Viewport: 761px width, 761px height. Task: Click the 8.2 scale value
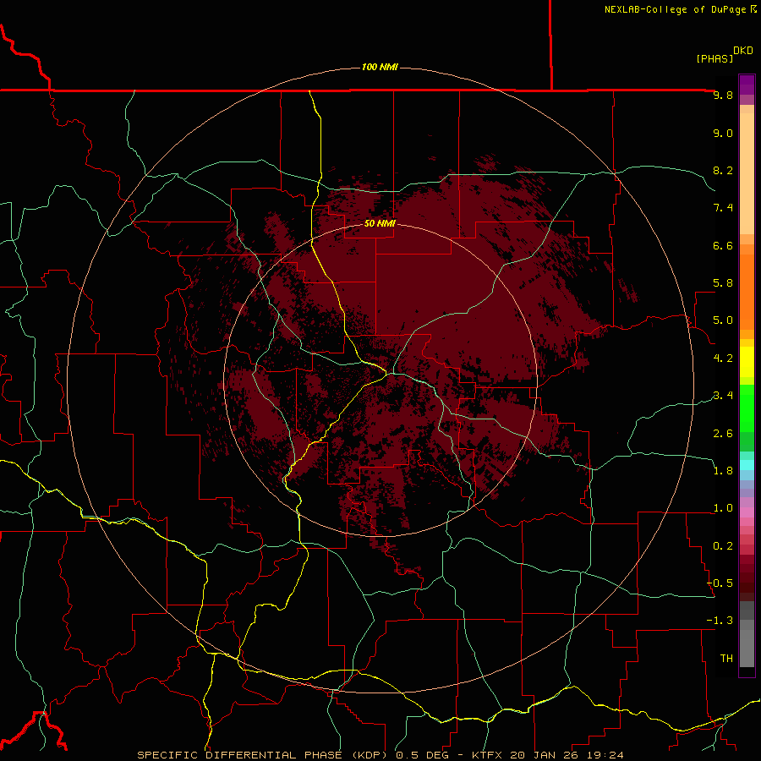(x=723, y=170)
